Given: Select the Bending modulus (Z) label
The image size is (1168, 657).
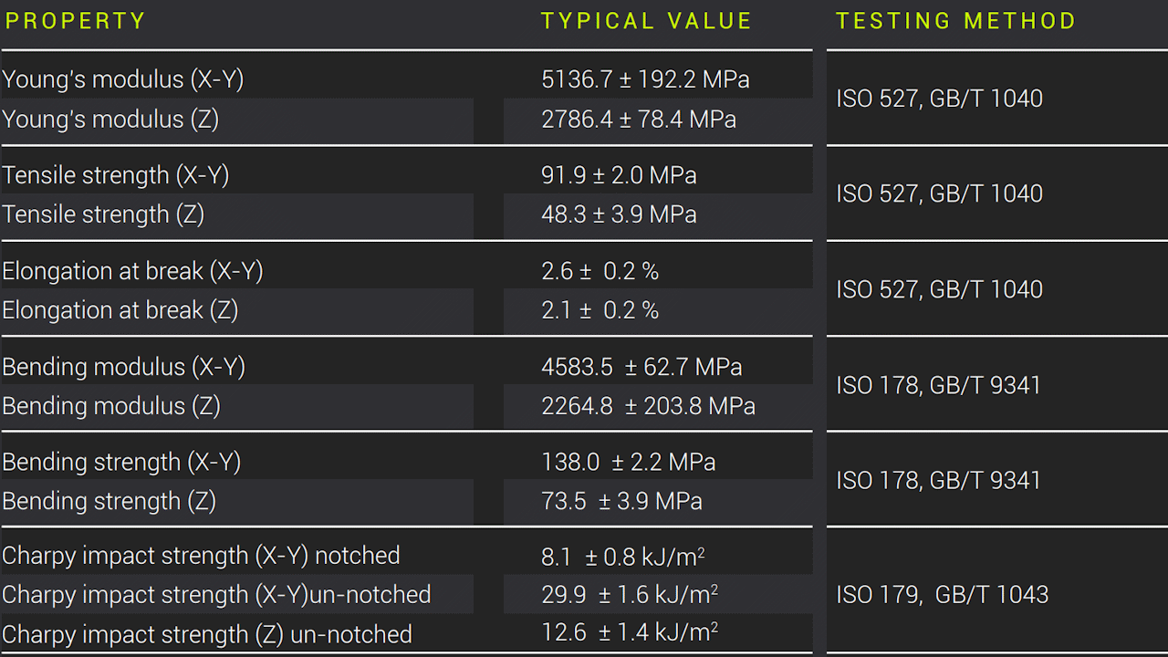Looking at the screenshot, I should pos(111,406).
